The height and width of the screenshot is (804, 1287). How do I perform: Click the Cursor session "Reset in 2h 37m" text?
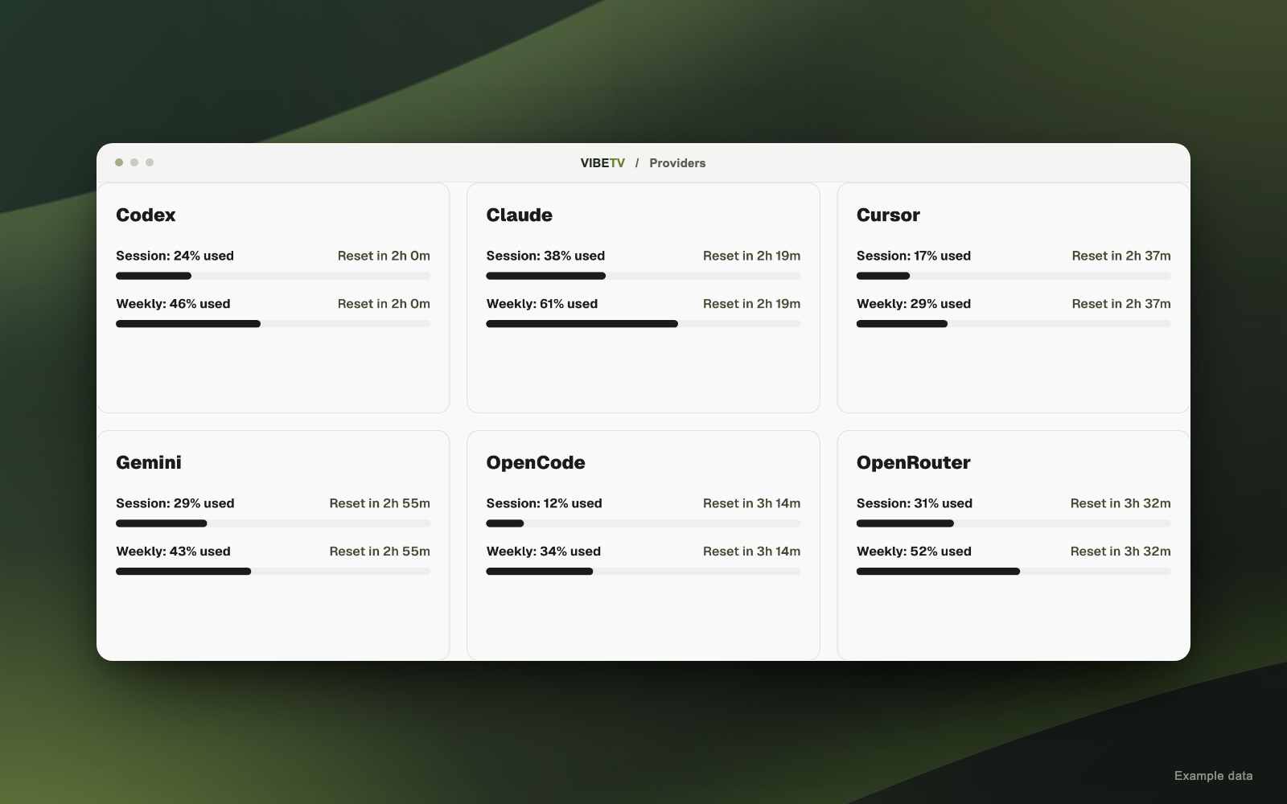[x=1121, y=256]
